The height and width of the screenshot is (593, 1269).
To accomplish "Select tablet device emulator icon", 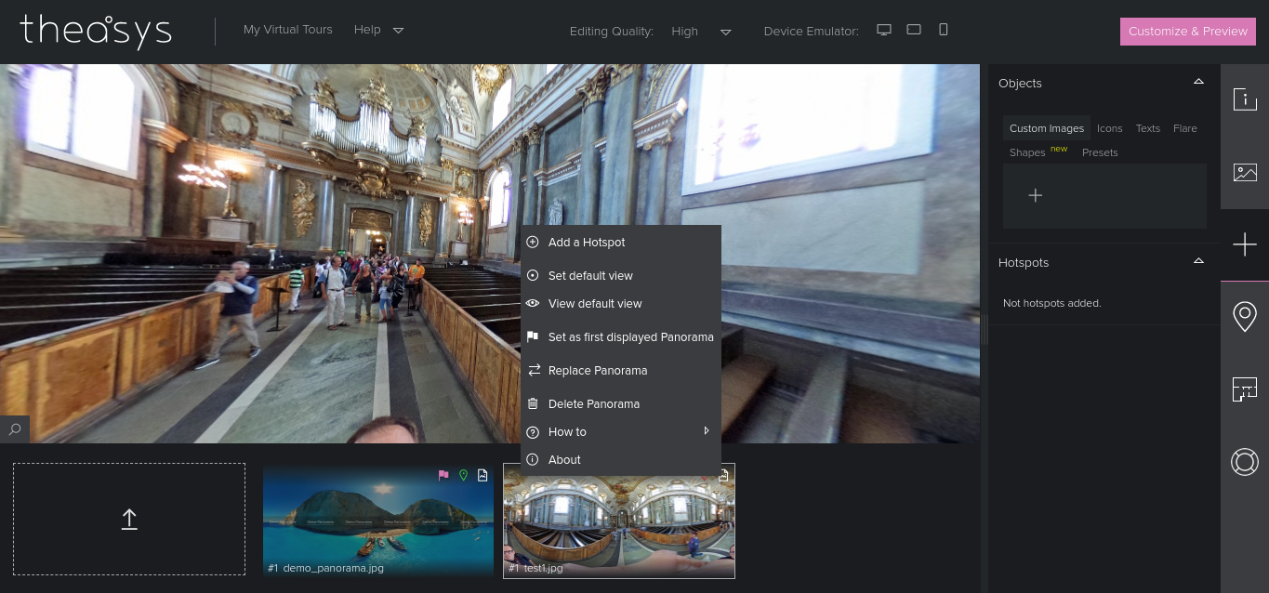I will (x=914, y=30).
